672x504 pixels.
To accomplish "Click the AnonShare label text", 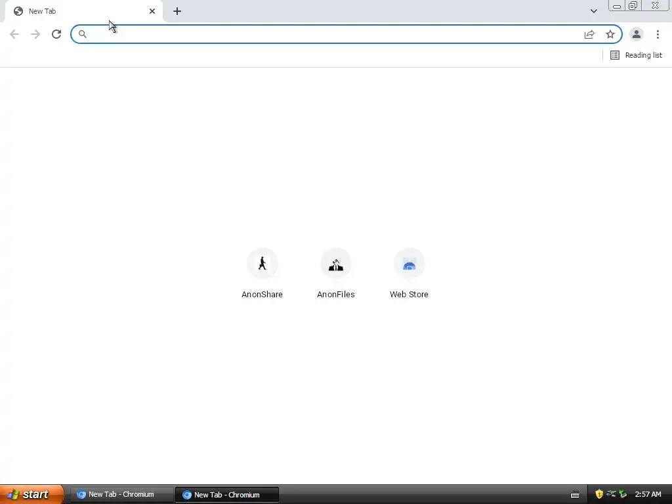I will tap(262, 295).
